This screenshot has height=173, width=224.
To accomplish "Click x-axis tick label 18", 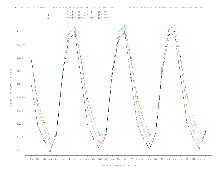I will [69, 159].
